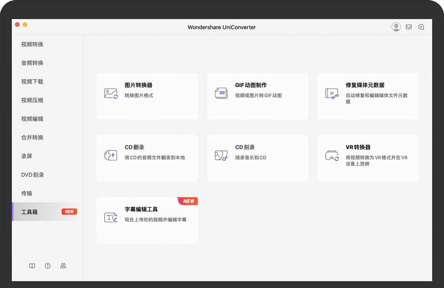The image size is (444, 288).
Task: Open the chat feedback icon in title bar
Action: click(x=421, y=27)
